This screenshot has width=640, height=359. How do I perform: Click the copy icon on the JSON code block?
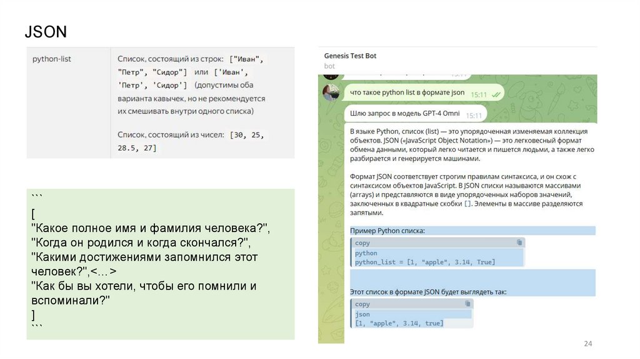(467, 304)
